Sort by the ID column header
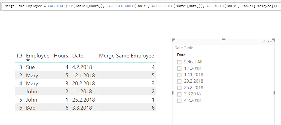 point(19,56)
